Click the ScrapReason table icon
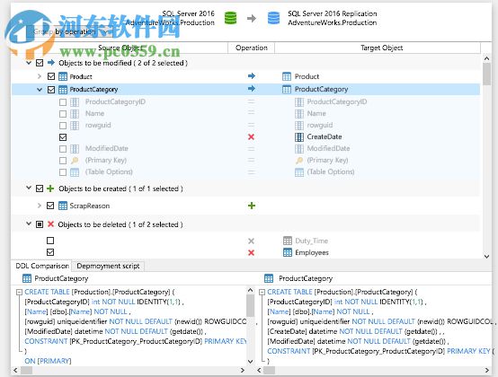 tap(63, 206)
